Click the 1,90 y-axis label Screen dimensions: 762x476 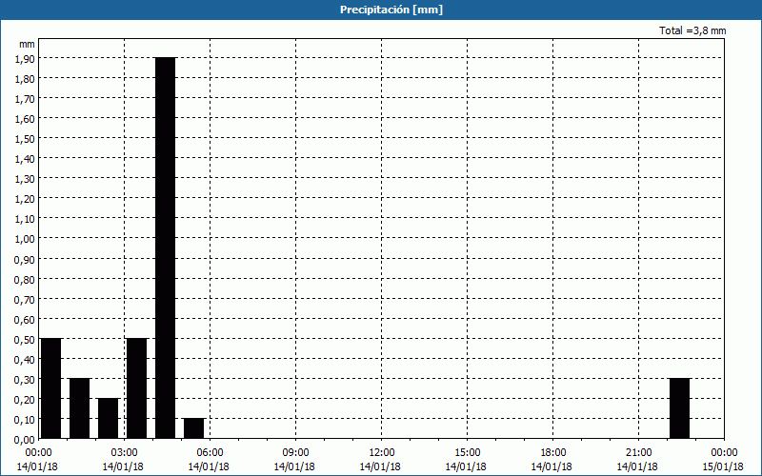[25, 58]
